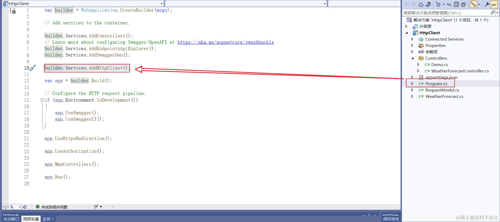Click the AddHttpClient call on line 10
Image resolution: width=500 pixels, height=222 pixels.
click(108, 68)
